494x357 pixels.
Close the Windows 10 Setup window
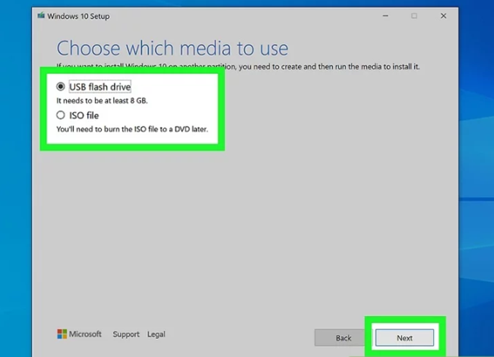tap(443, 16)
